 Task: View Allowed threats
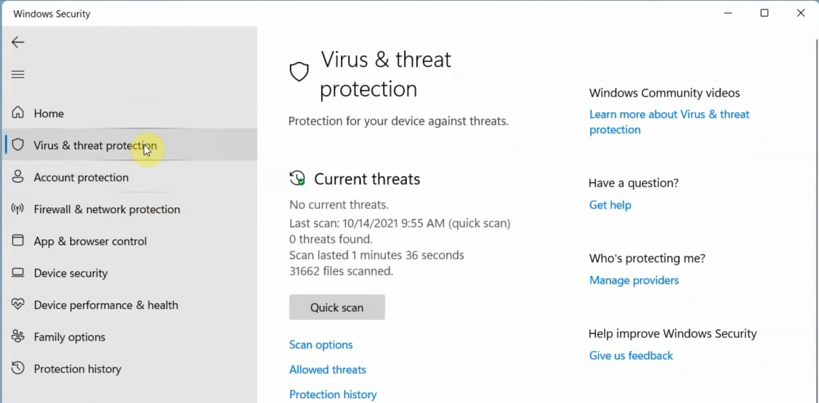327,369
